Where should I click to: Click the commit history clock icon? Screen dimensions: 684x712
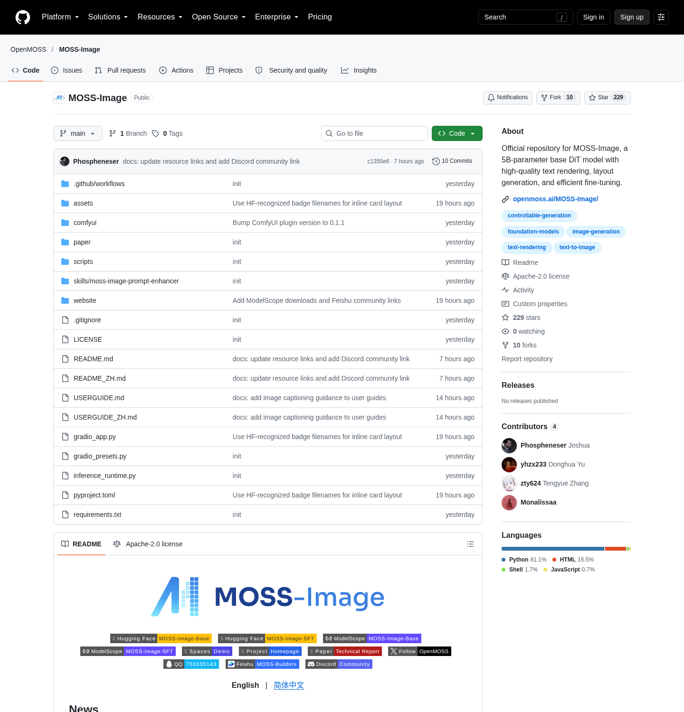[x=436, y=161]
